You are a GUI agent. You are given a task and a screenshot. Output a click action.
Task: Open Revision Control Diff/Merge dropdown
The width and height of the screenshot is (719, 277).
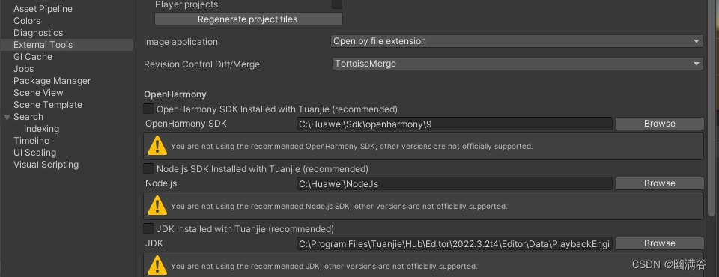pyautogui.click(x=517, y=64)
